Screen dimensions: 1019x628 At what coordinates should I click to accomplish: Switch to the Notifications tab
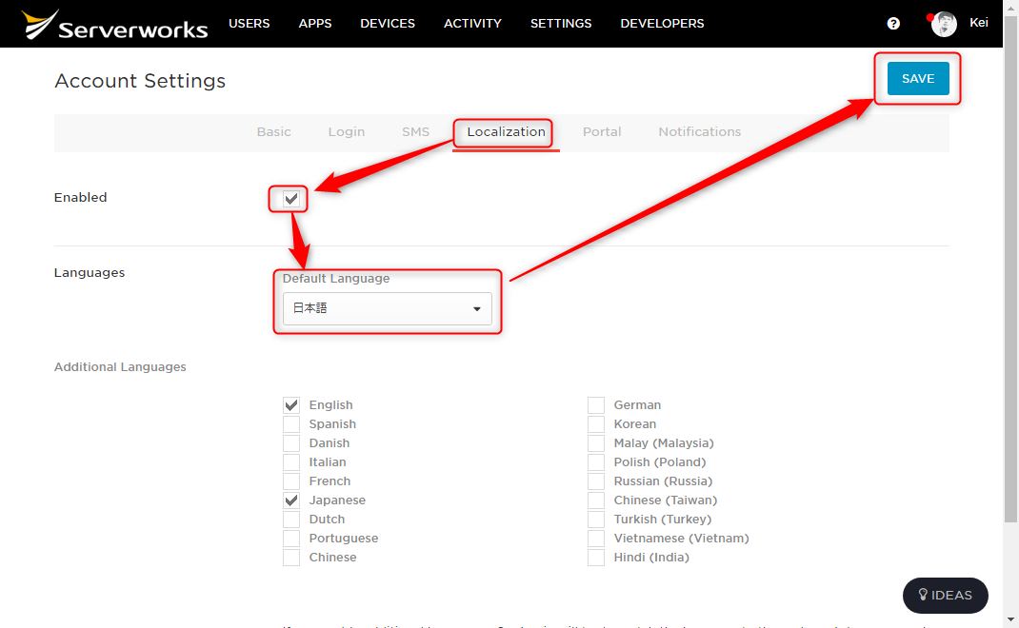tap(699, 132)
